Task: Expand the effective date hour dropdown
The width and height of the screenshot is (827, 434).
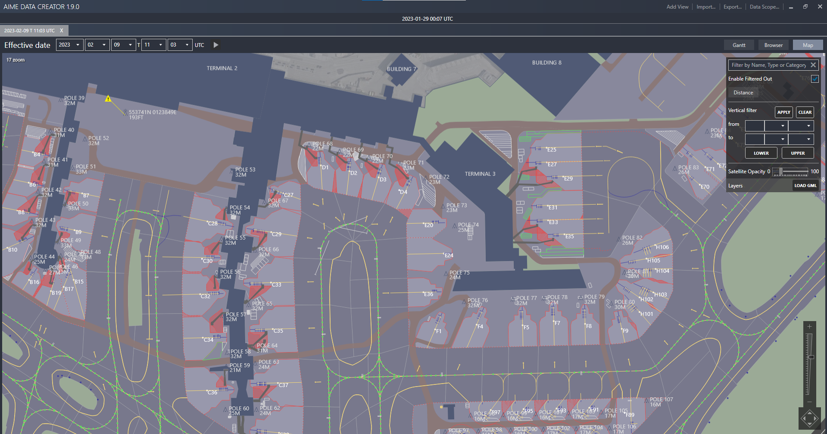Action: (154, 45)
